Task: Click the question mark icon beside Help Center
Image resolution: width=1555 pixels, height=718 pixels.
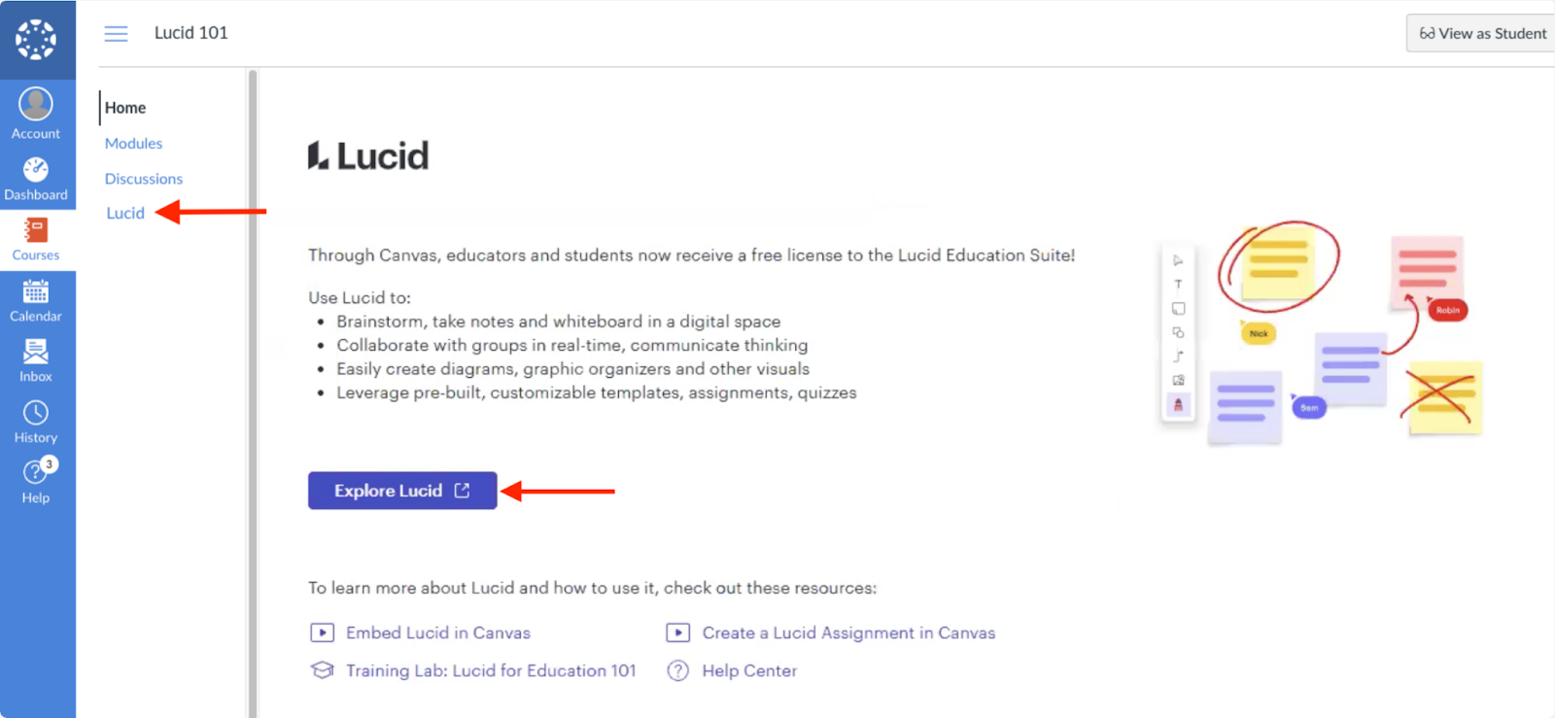Action: click(x=677, y=670)
